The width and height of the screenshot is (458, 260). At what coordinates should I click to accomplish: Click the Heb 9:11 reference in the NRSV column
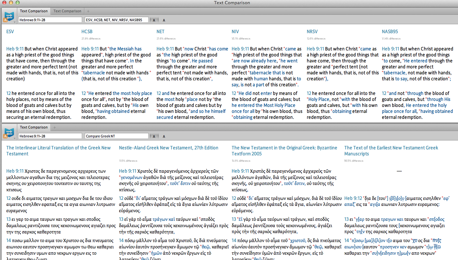click(315, 49)
